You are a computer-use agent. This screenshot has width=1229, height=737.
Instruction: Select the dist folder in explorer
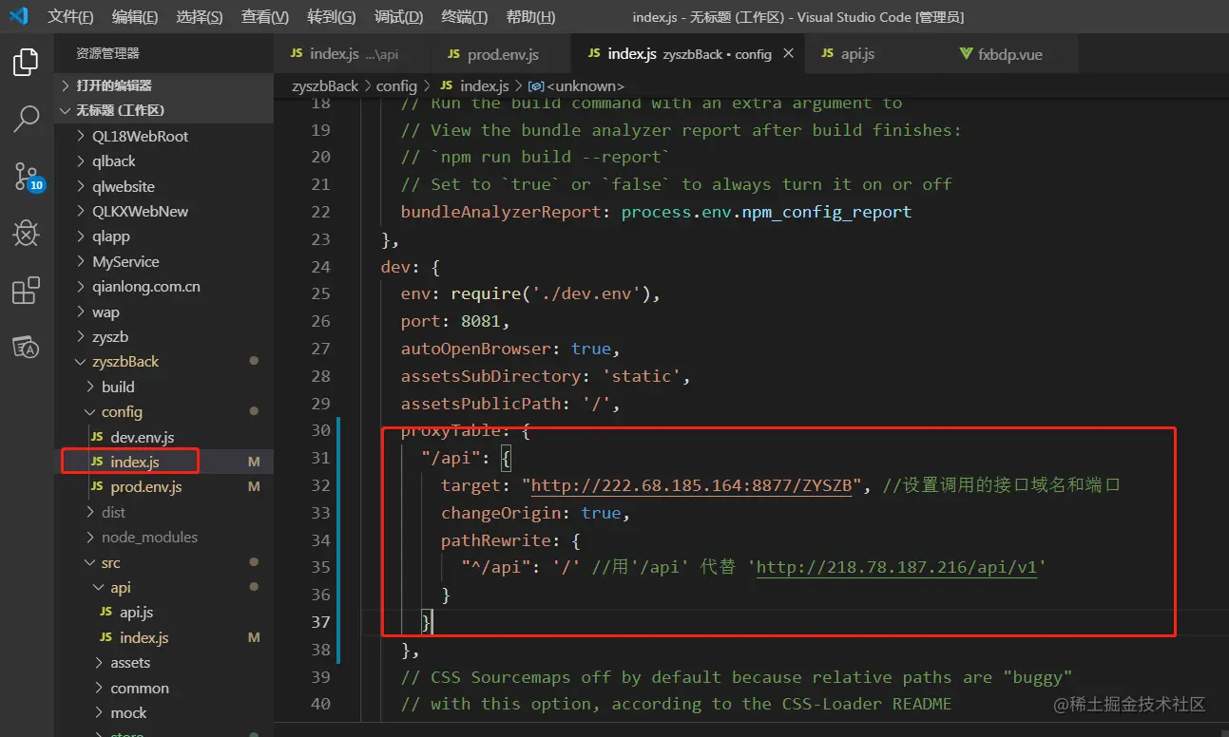[x=163, y=512]
